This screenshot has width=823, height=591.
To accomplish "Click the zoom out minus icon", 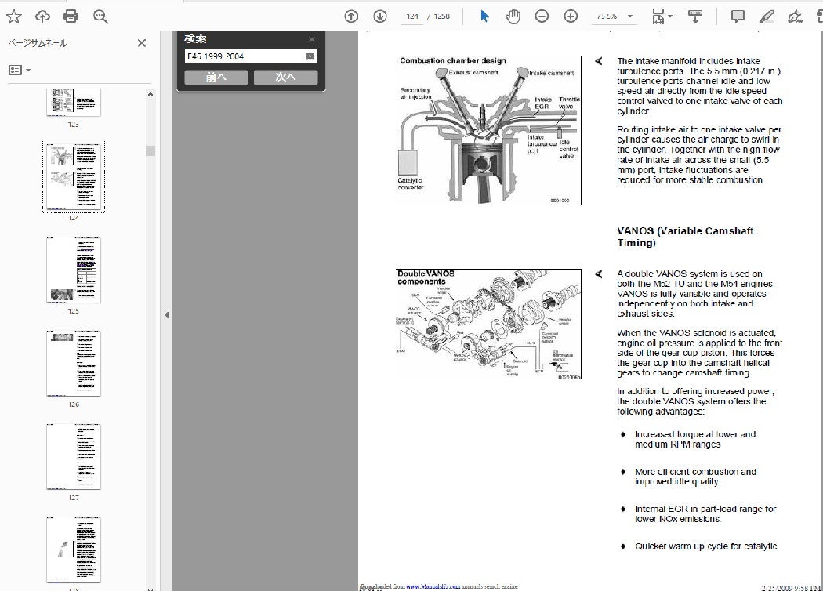I will 542,16.
